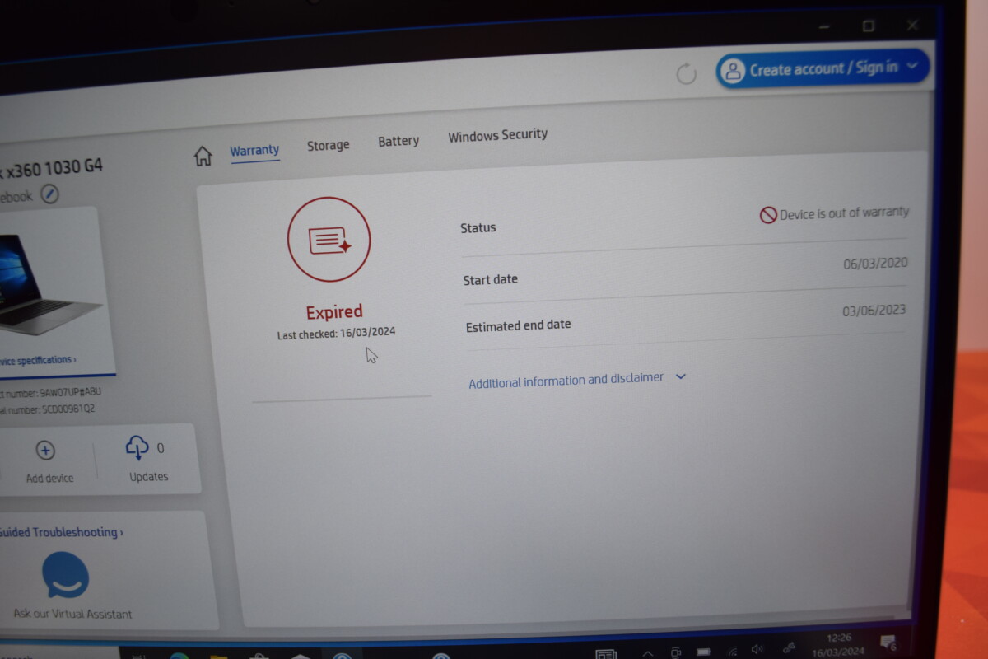Screen dimensions: 988x659
Task: Open Additional information and disclaimer link
Action: (x=566, y=381)
